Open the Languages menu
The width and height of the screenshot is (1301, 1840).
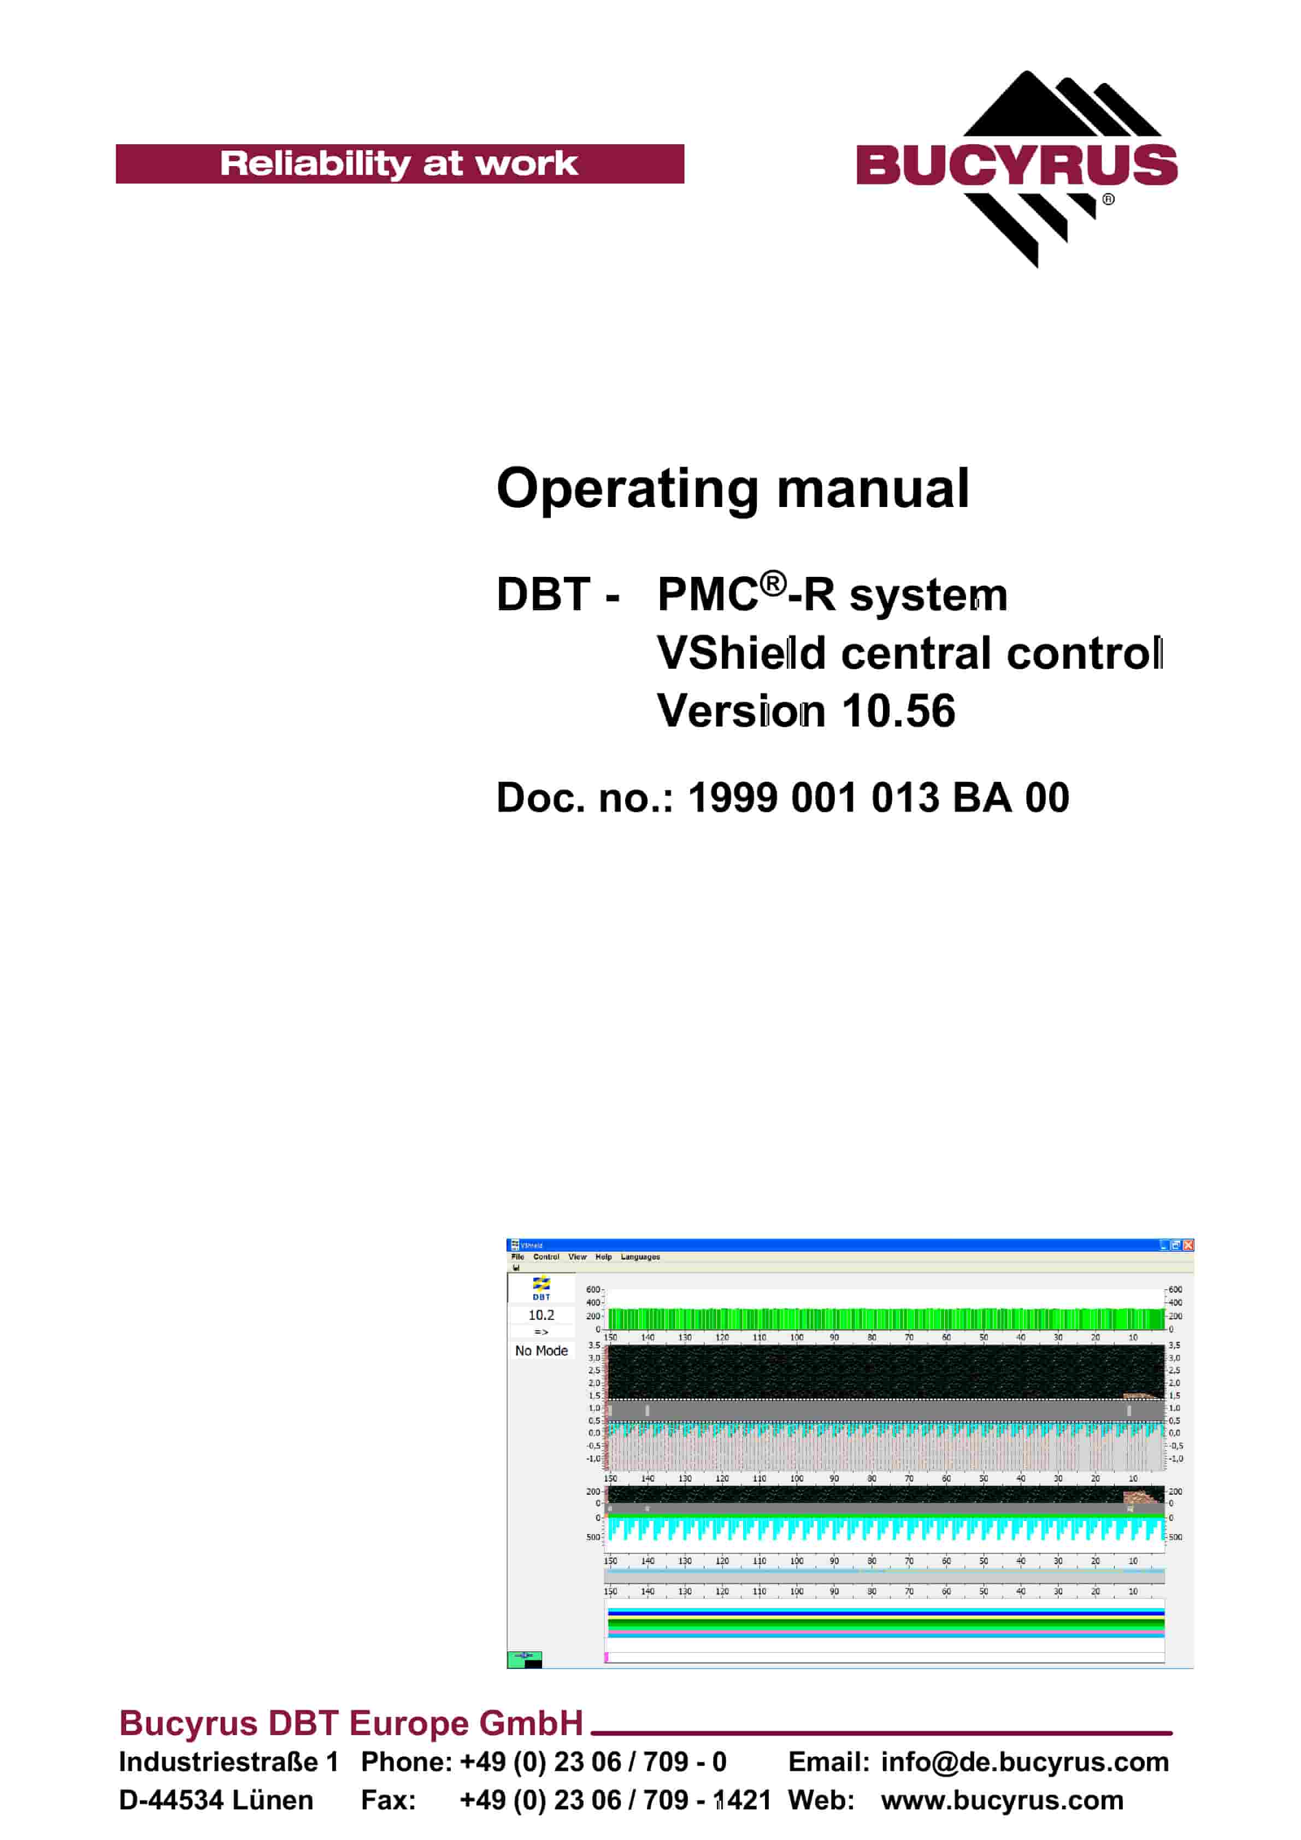(x=640, y=1257)
